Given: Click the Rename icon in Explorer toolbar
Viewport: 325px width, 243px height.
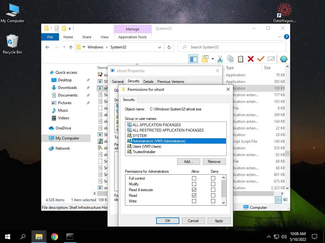Looking at the screenshot, I should 271,59.
